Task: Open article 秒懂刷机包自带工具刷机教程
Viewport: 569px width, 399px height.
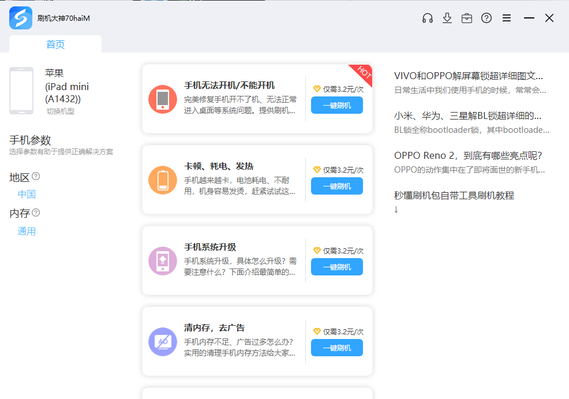Action: (454, 195)
